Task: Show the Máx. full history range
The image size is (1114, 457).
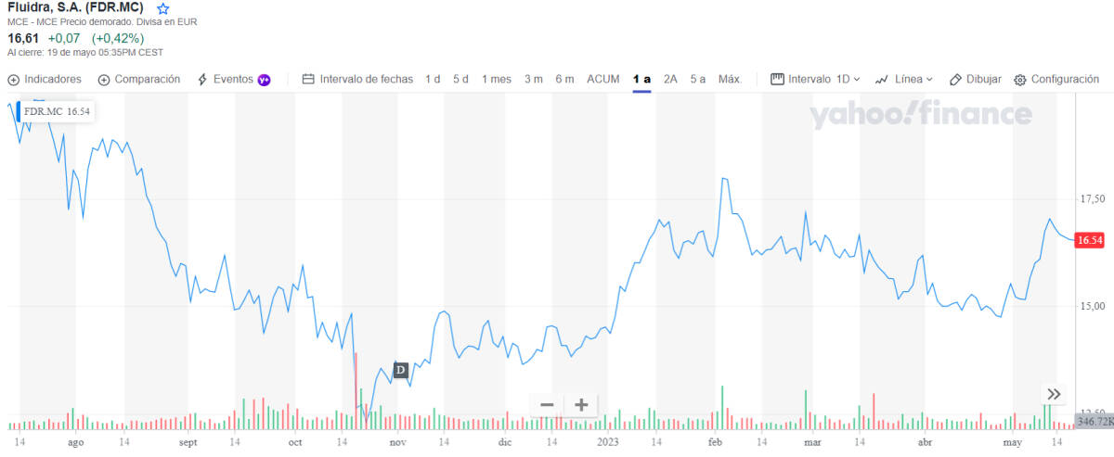Action: tap(730, 80)
